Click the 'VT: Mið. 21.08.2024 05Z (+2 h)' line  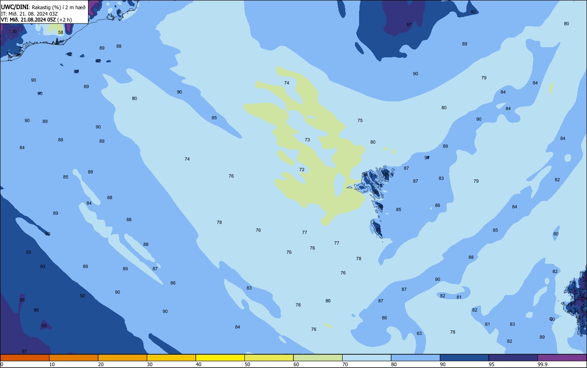pos(36,19)
